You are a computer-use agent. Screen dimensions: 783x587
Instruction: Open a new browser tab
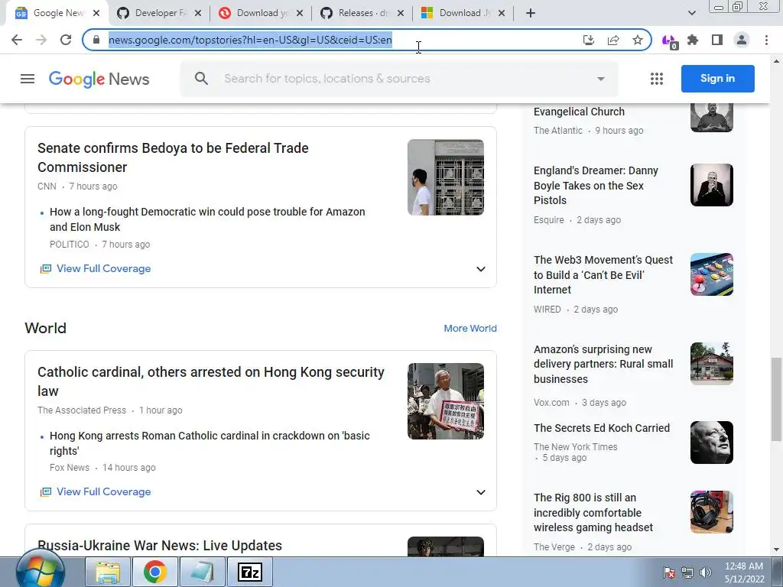531,14
